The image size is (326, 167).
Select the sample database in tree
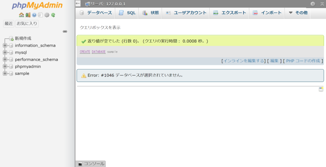click(22, 74)
